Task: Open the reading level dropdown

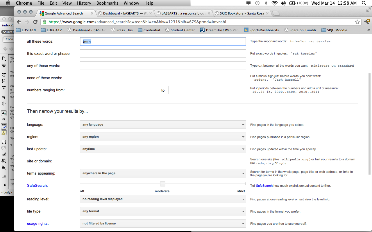Action: [x=163, y=199]
